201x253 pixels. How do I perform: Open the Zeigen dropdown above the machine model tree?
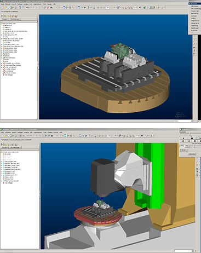click(5, 147)
